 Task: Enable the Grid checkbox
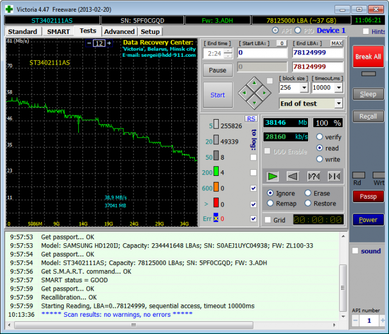coord(268,220)
